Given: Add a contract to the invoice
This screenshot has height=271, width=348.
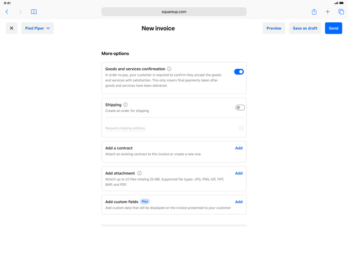Looking at the screenshot, I should coord(239,148).
